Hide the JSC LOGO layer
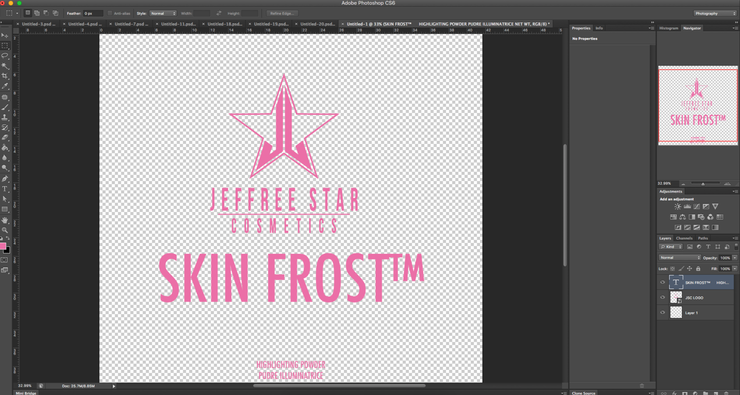This screenshot has height=395, width=740. [663, 297]
